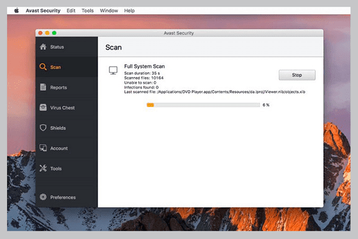Click the Shields shield icon

click(x=43, y=128)
